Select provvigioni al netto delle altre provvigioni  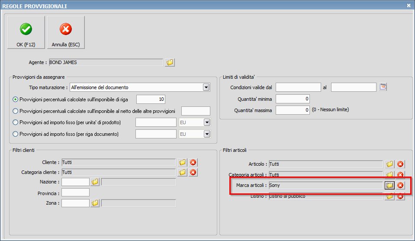(15, 111)
